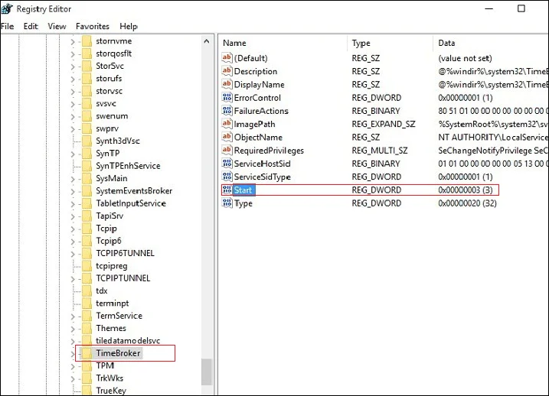
Task: Expand the TPM key
Action: click(73, 366)
